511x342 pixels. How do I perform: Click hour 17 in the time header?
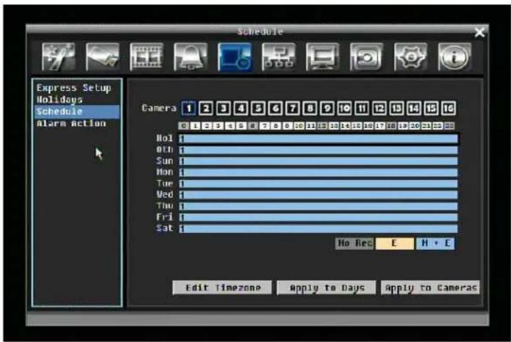380,125
